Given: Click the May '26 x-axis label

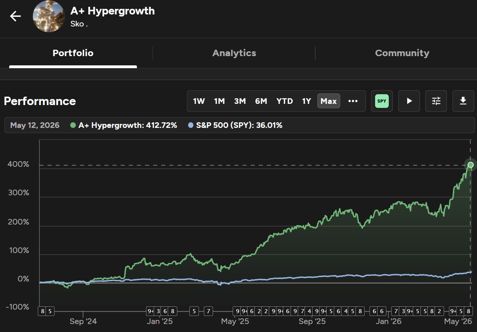Looking at the screenshot, I should click(x=458, y=321).
